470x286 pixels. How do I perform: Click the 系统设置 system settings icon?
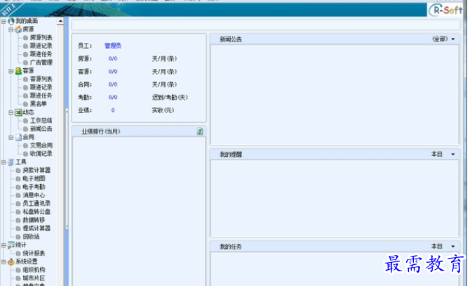(11, 261)
